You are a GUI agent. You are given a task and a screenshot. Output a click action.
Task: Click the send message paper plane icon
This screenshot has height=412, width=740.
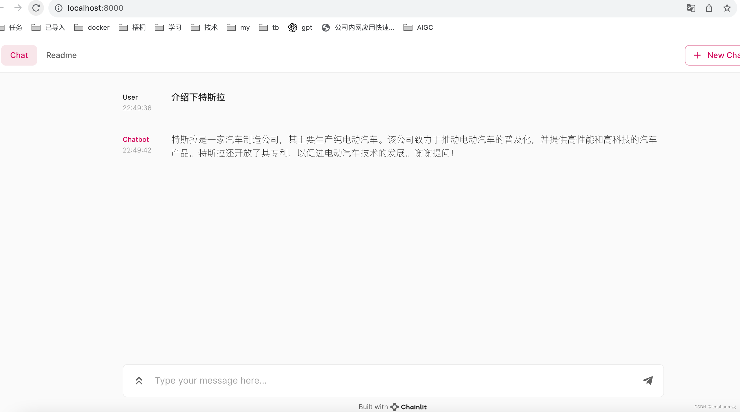click(x=647, y=380)
